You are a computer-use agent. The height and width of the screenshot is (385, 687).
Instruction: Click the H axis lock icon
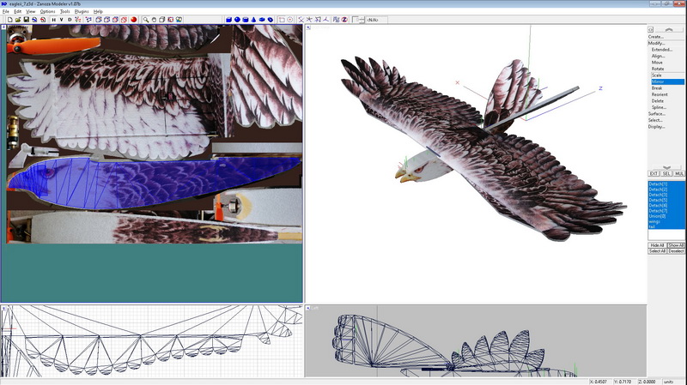[x=53, y=19]
